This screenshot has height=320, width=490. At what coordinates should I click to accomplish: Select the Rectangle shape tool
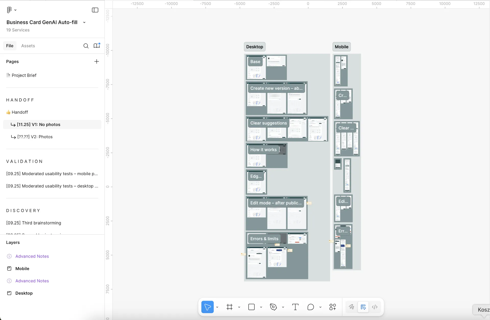pyautogui.click(x=251, y=307)
